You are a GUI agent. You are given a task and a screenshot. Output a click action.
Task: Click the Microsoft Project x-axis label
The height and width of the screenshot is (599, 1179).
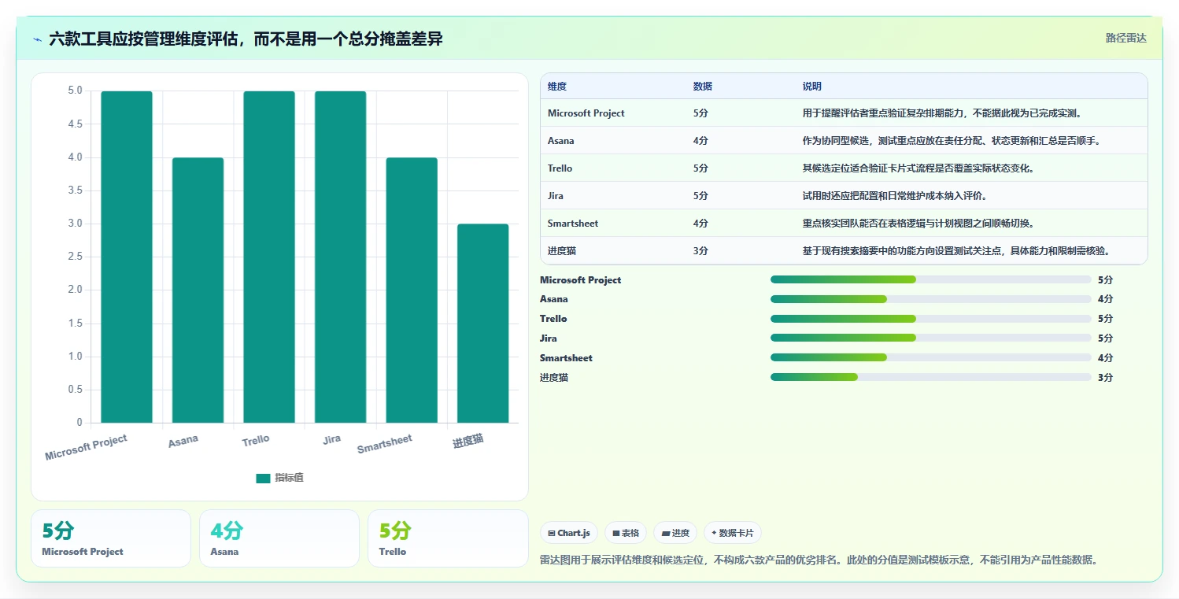coord(86,447)
